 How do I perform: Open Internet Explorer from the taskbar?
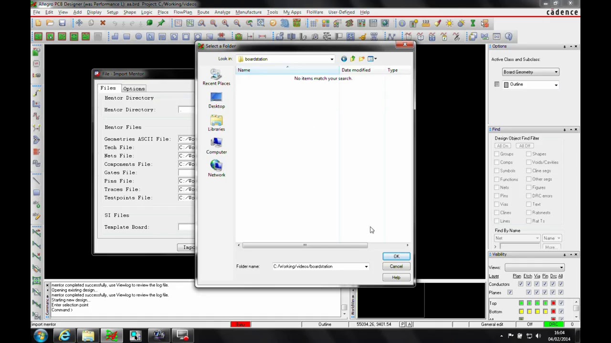64,336
